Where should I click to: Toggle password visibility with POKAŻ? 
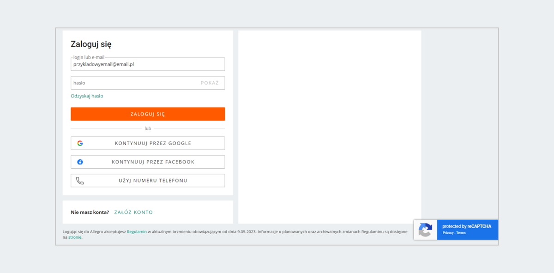coord(210,83)
